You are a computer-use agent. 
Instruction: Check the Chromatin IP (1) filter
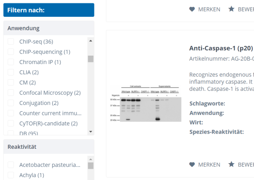coord(11,62)
